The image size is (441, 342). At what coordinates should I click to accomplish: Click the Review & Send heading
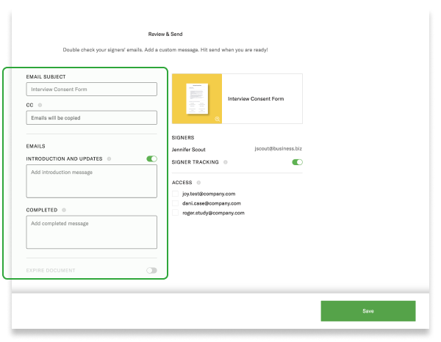[165, 34]
